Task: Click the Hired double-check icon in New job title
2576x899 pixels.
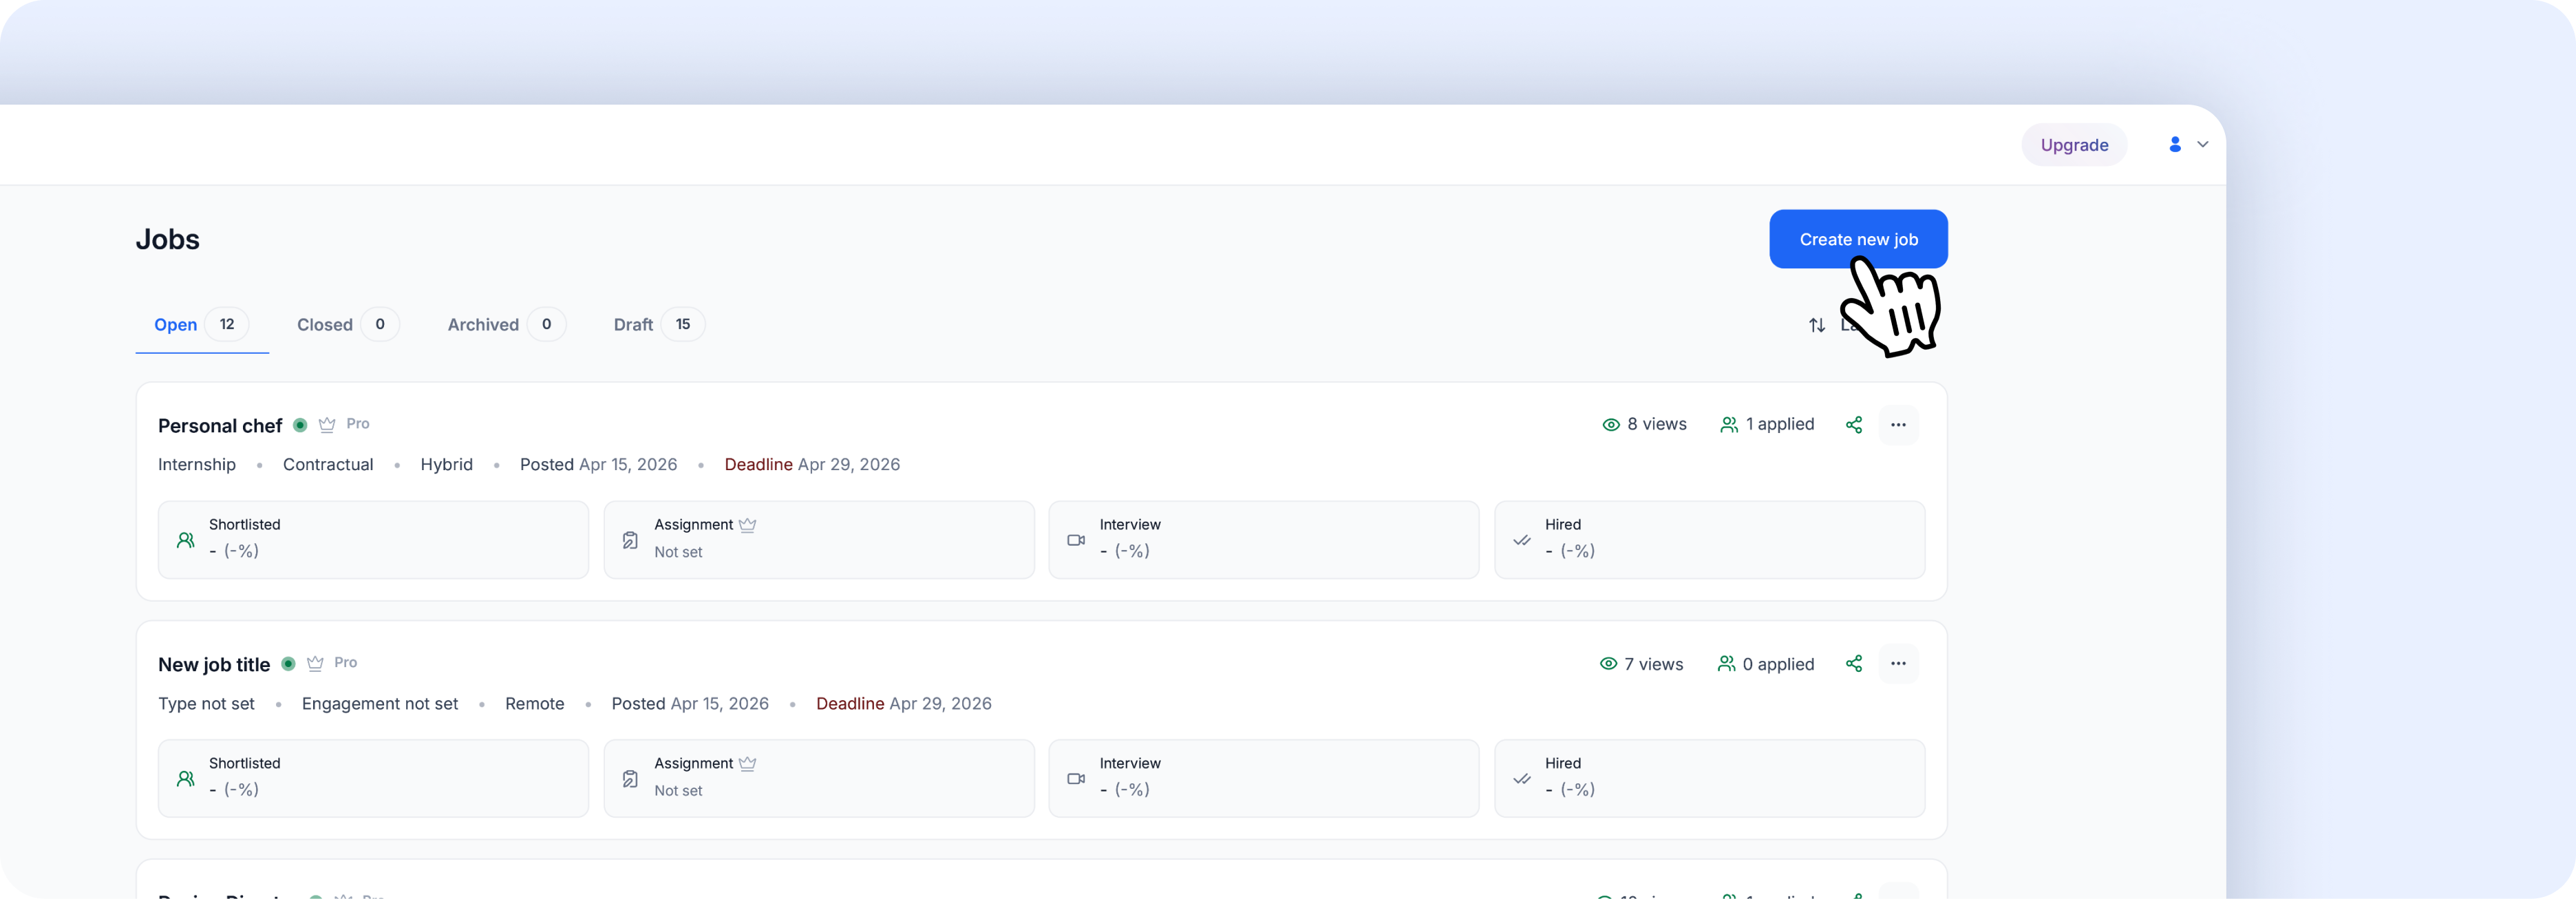Action: [x=1522, y=779]
